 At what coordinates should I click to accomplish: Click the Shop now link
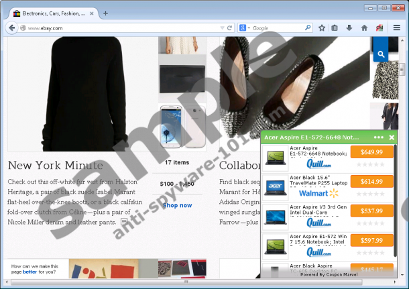177,205
